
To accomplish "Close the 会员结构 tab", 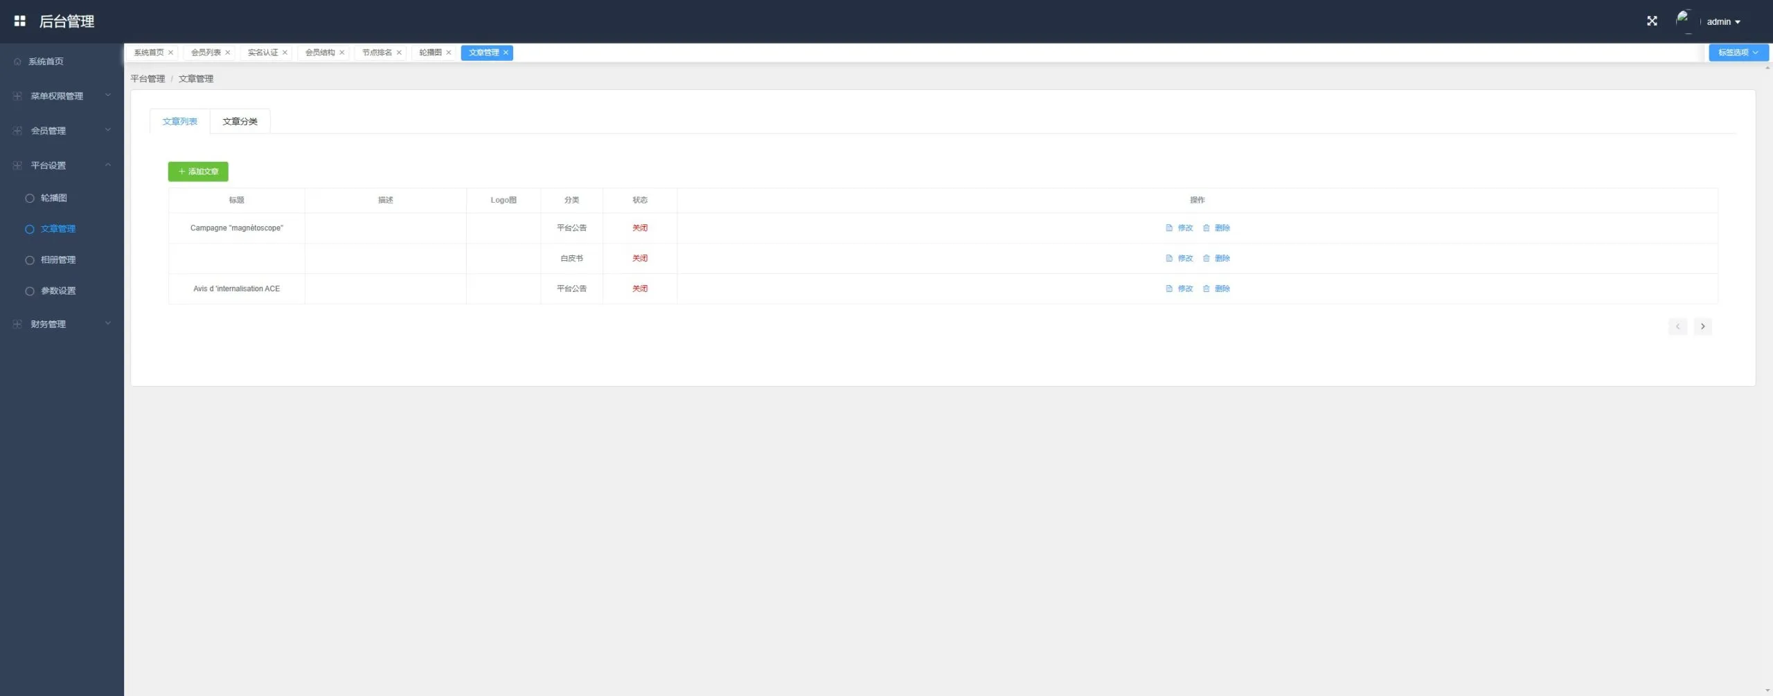I will [x=341, y=53].
